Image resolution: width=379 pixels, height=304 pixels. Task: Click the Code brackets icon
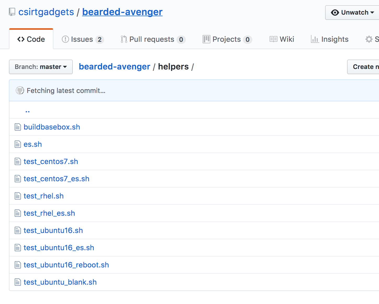21,39
